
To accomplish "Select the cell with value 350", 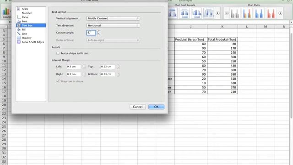I will pos(222,61).
